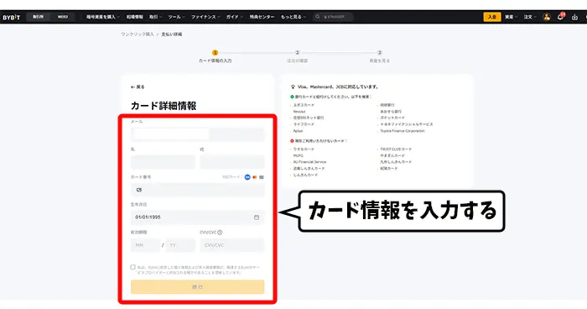Expand the 注文 orders dropdown

(x=530, y=17)
